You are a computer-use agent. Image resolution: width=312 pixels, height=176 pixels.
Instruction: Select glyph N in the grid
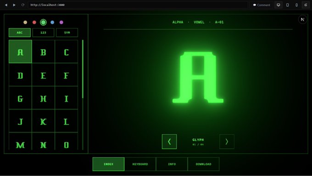click(44, 142)
